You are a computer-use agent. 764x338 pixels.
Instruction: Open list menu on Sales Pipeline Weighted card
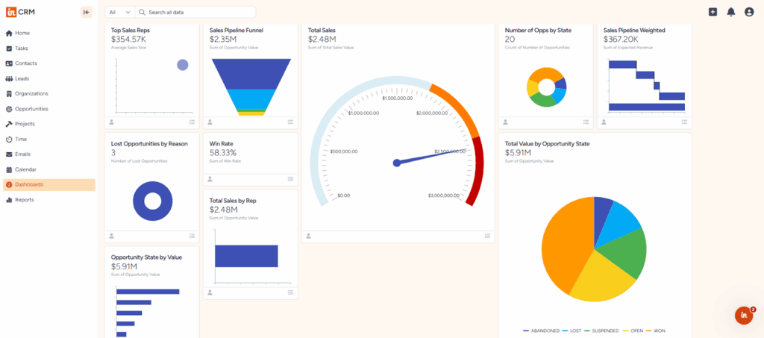[x=685, y=122]
